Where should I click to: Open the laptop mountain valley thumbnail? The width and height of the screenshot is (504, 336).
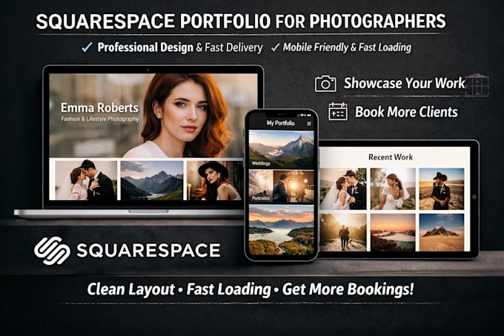point(152,180)
